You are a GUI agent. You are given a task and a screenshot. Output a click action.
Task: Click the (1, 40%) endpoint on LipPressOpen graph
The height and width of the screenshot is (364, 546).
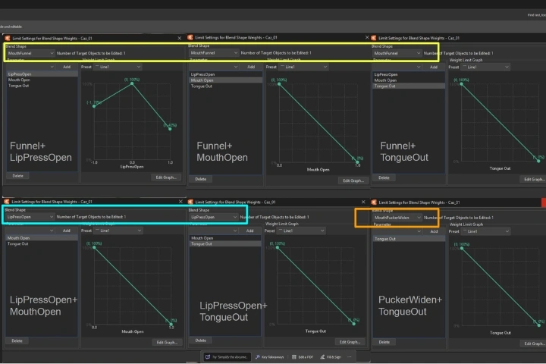click(170, 129)
